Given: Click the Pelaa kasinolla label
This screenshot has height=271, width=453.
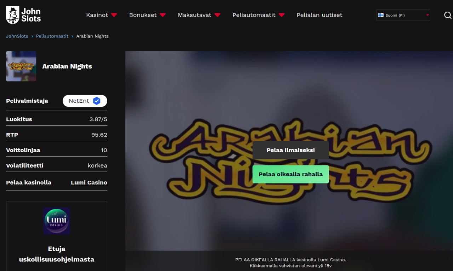Looking at the screenshot, I should pos(29,182).
